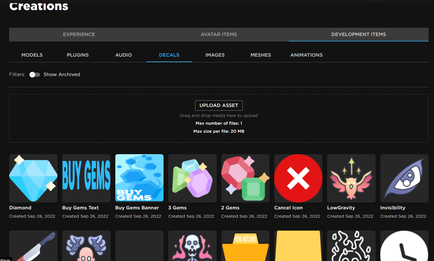
Task: Open the Diamond decal
Action: (x=33, y=178)
